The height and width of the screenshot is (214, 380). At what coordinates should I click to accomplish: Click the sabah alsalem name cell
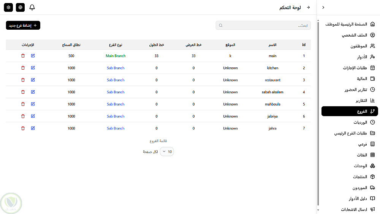pos(272,92)
